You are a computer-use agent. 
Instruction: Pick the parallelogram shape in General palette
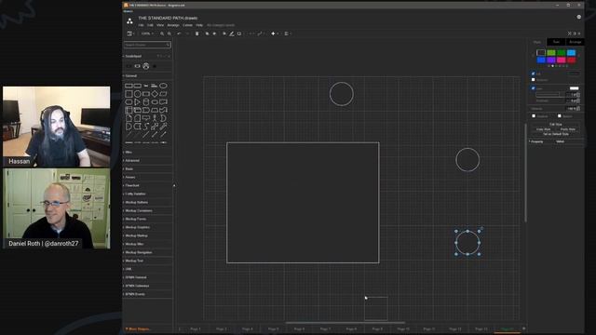pyautogui.click(x=163, y=94)
